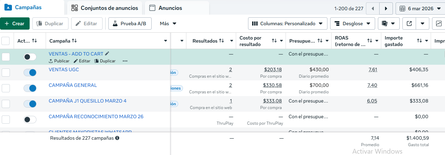Click the info icon next to Resultados de 227 campañas
This screenshot has height=155, width=445.
[x=117, y=138]
